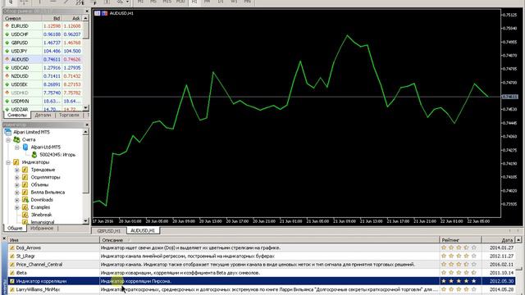525x295 pixels.
Task: Click the Объемы indicator folder icon
Action: point(25,184)
